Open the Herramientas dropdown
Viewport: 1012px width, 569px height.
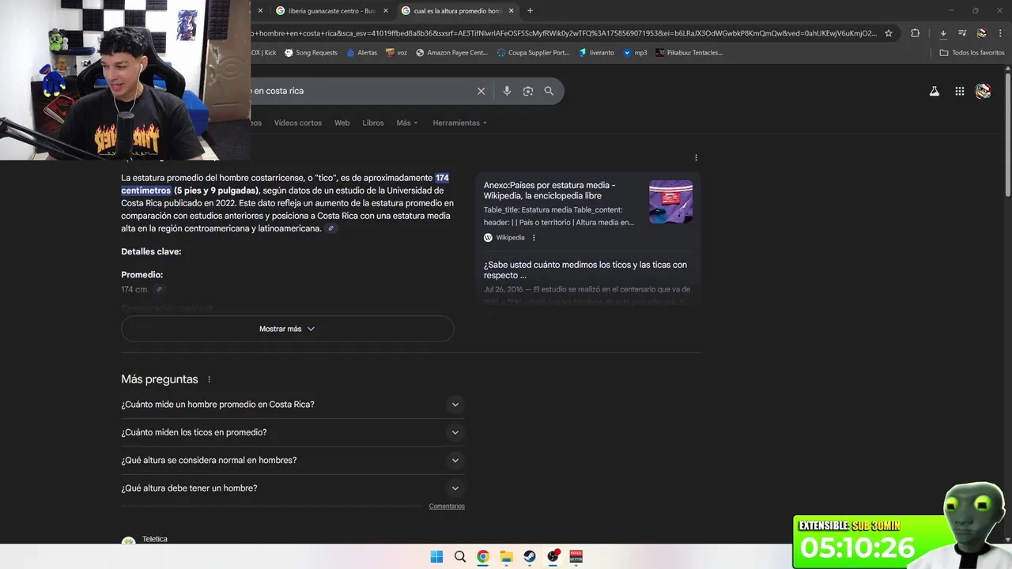pyautogui.click(x=460, y=123)
